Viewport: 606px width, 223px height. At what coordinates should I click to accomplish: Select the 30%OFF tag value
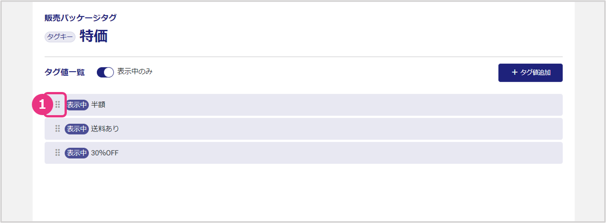pos(105,153)
